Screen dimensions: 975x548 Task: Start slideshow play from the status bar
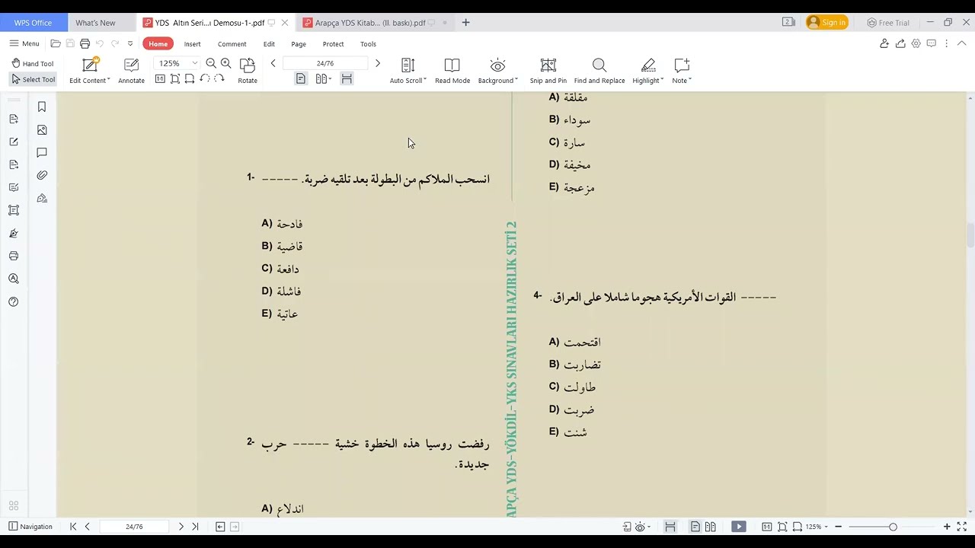coord(738,527)
